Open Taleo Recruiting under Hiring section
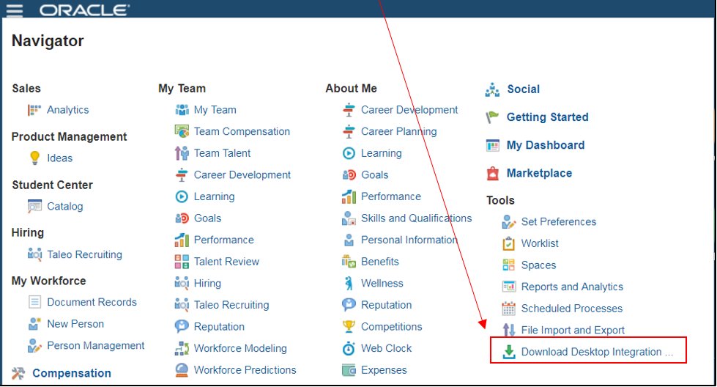Screen dimensions: 717x387 pyautogui.click(x=85, y=254)
